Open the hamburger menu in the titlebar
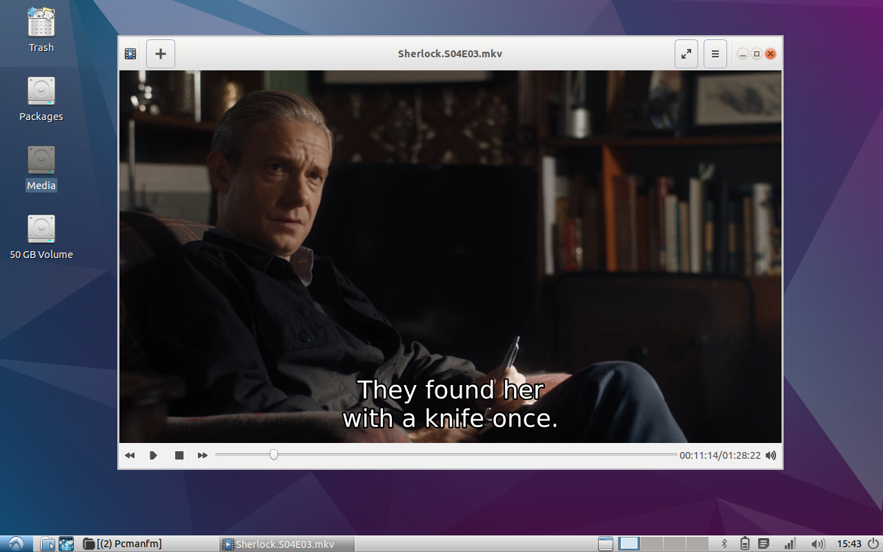The height and width of the screenshot is (552, 883). [x=715, y=53]
